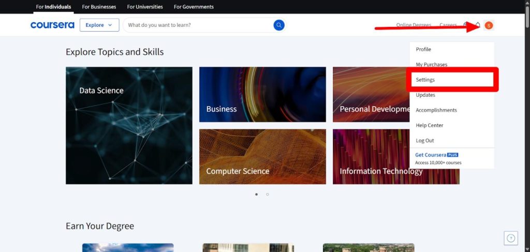This screenshot has height=252, width=530.
Task: Select My Purchases in account menu
Action: [452, 65]
